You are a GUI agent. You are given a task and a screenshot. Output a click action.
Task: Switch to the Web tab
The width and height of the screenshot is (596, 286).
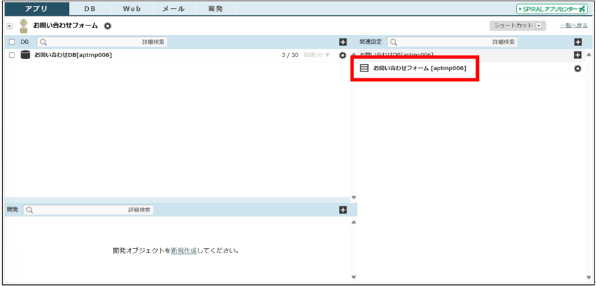pyautogui.click(x=132, y=9)
